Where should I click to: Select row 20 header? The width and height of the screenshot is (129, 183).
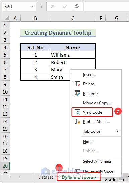(x=5, y=166)
